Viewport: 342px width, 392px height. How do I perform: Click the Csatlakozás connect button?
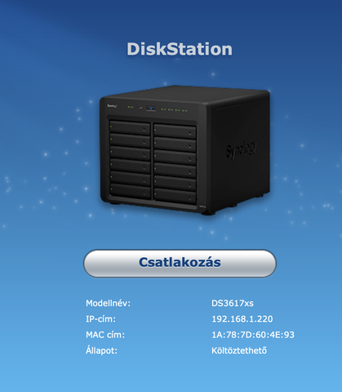point(180,263)
